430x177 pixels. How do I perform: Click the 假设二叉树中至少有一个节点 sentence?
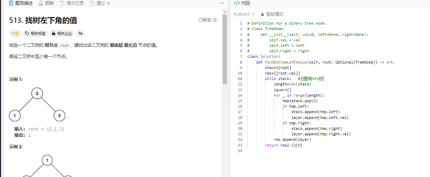[x=38, y=56]
